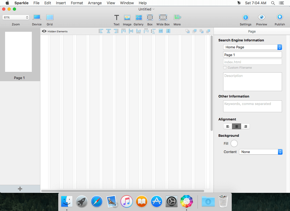
Task: Open the Zoom percentage dropdown
Action: pos(16,17)
